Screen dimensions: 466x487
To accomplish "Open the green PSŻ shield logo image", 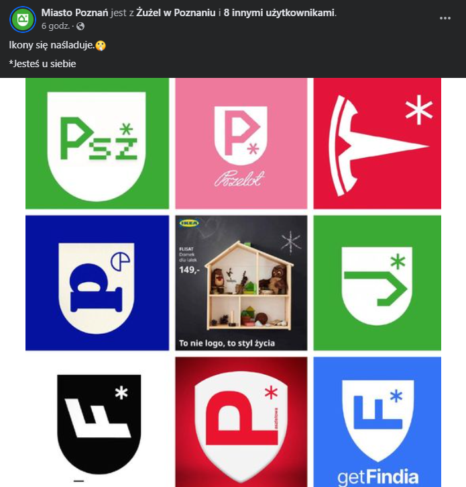I will (97, 143).
